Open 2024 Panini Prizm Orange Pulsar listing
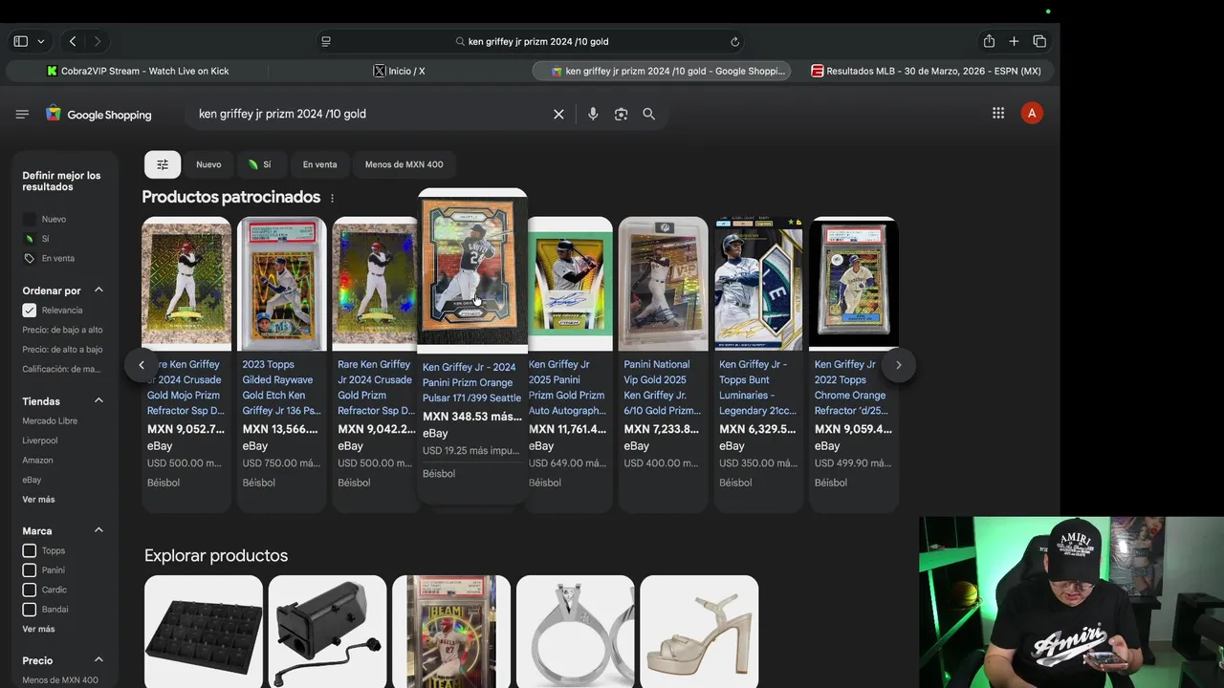The image size is (1224, 688). click(472, 344)
